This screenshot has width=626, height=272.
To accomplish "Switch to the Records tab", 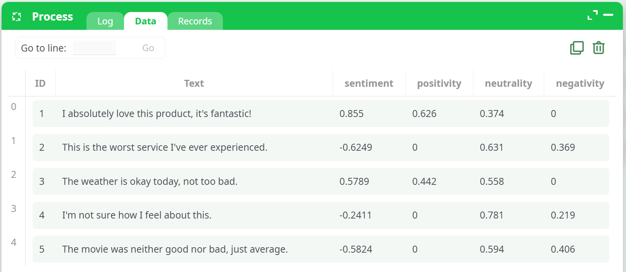I will 195,21.
